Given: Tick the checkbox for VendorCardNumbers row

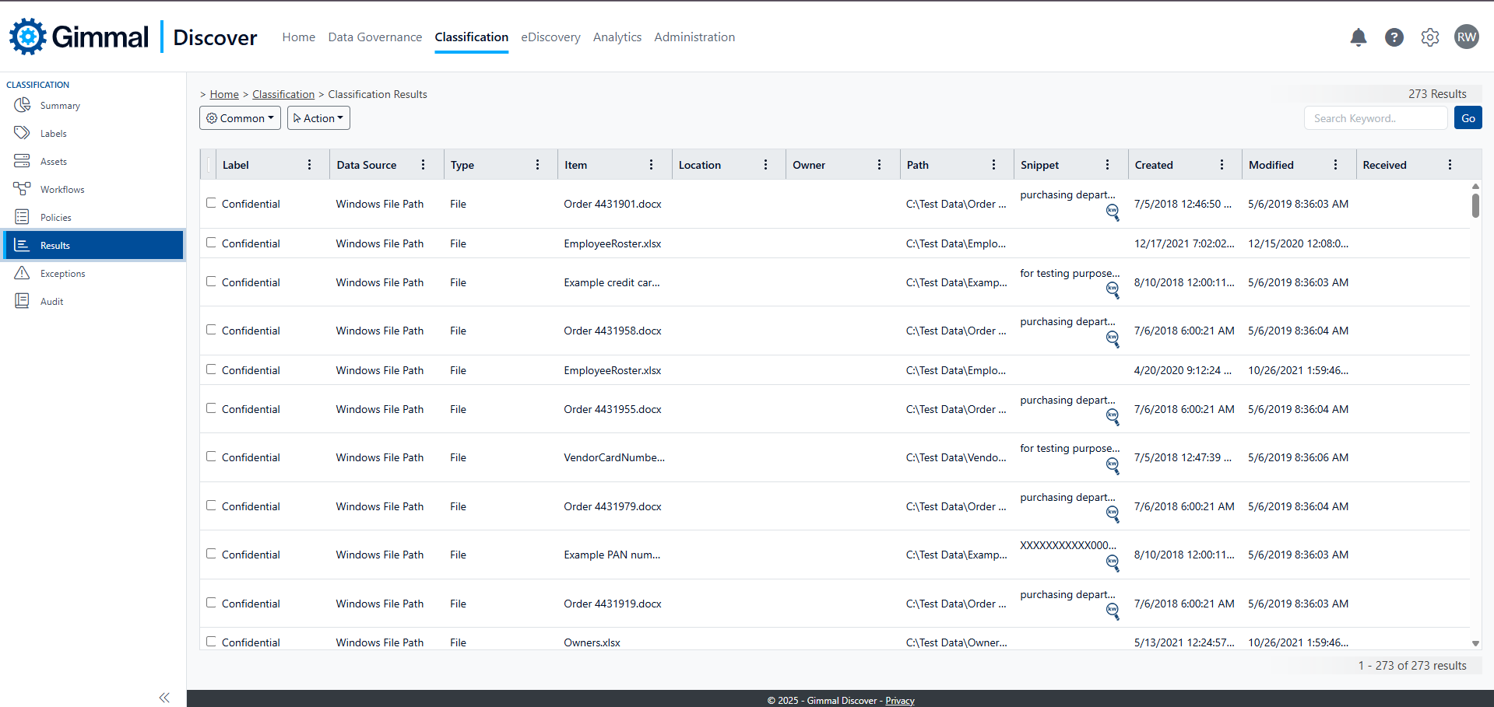Looking at the screenshot, I should (x=211, y=457).
